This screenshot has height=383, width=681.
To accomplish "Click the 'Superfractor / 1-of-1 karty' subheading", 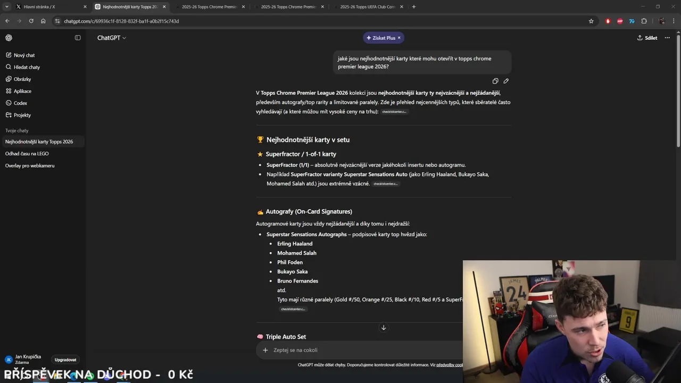I will [301, 154].
